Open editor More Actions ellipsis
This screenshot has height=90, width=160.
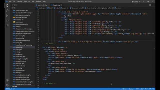[153, 5]
